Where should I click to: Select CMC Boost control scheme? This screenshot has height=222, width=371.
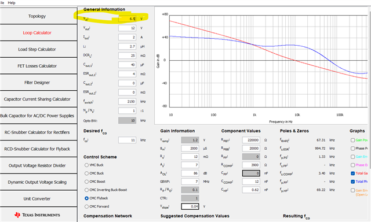pyautogui.click(x=86, y=182)
